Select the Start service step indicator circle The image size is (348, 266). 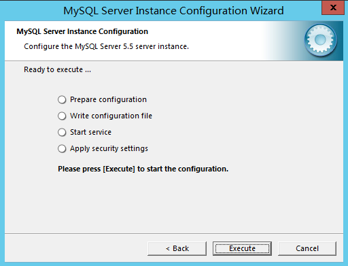(x=62, y=132)
